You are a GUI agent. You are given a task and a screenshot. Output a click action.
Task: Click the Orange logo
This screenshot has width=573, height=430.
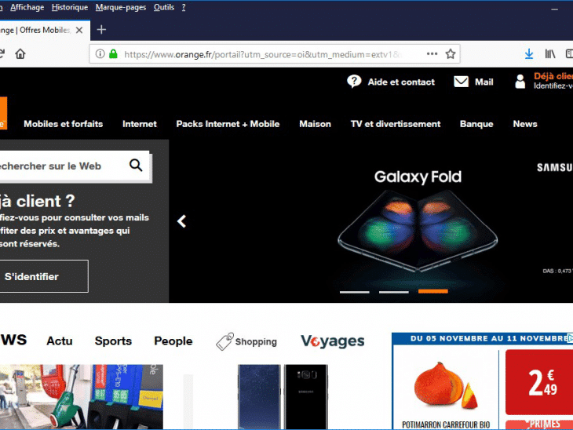click(x=3, y=113)
